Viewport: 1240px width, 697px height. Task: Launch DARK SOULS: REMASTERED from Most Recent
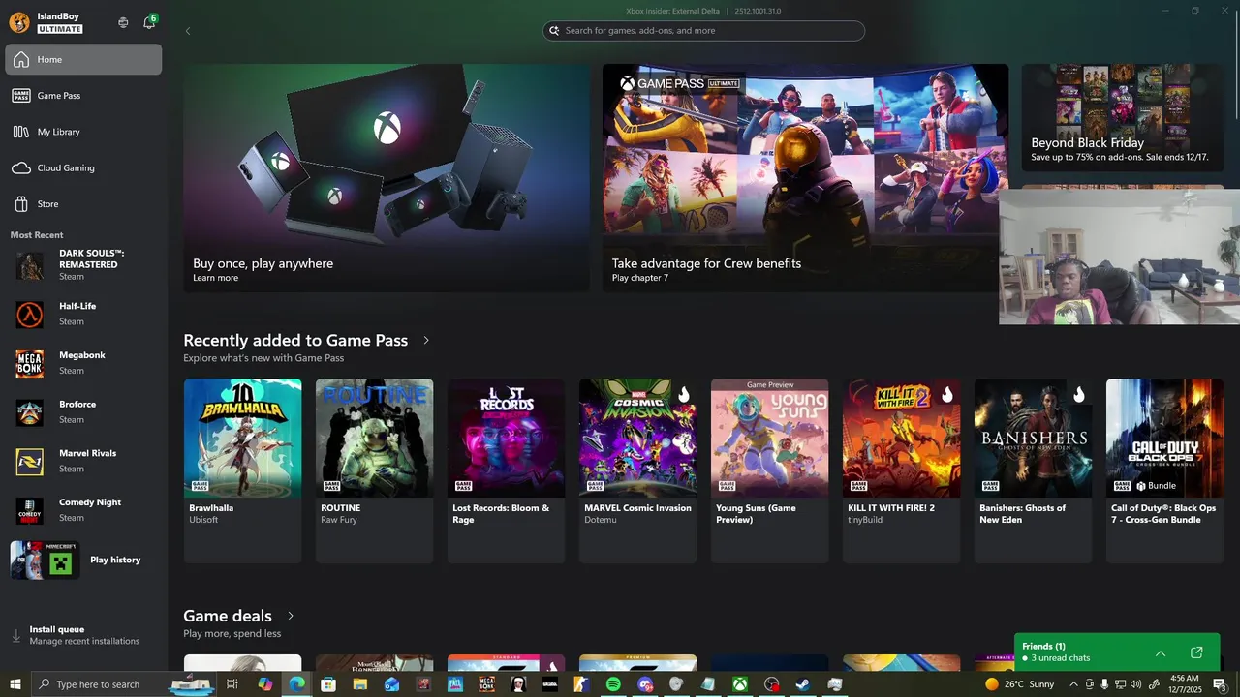[83, 265]
